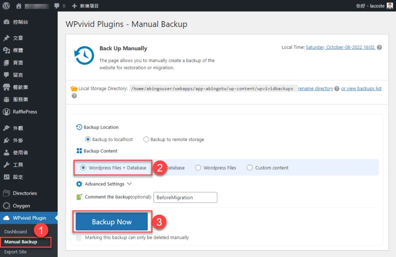This screenshot has width=396, height=257.
Task: Select the Wordpress Files radio option
Action: pos(198,168)
